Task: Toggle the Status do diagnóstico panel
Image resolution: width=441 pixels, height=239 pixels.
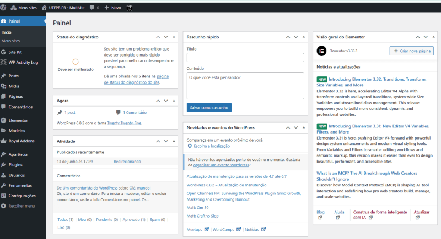Action: (x=174, y=37)
